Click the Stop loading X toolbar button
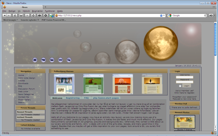 [x=27, y=15]
